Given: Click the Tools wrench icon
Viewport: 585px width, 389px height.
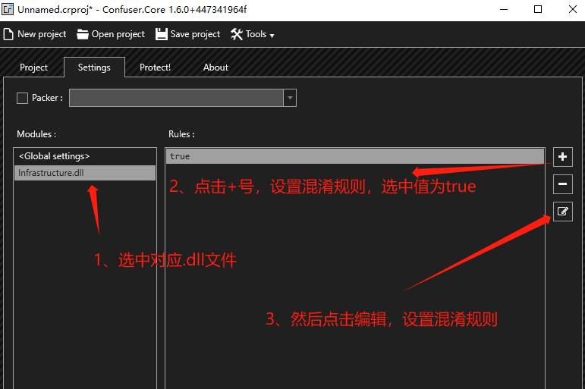Looking at the screenshot, I should pos(236,34).
